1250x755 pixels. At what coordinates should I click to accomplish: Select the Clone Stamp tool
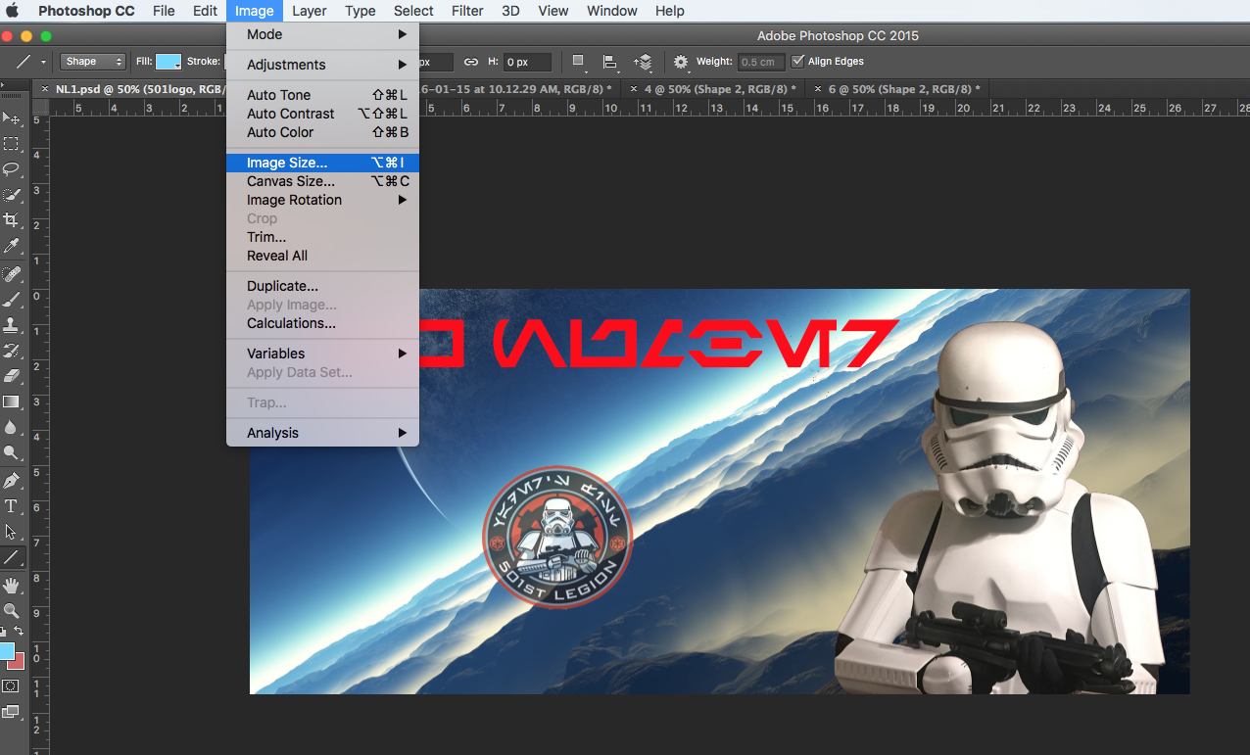point(12,325)
